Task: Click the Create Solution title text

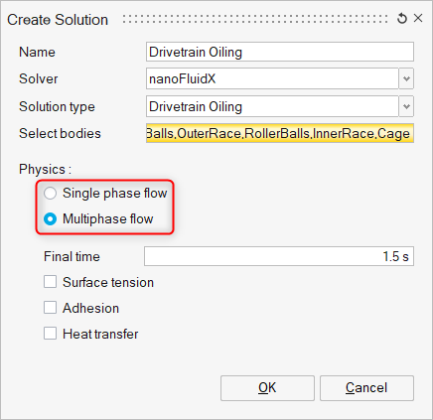Action: tap(58, 20)
